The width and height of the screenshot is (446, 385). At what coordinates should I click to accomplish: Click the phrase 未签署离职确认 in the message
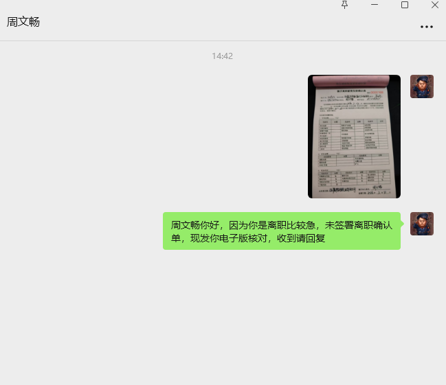(359, 225)
